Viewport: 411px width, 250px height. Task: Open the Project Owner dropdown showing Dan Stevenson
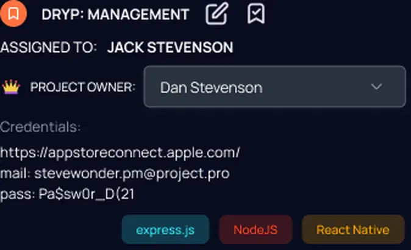tap(274, 87)
